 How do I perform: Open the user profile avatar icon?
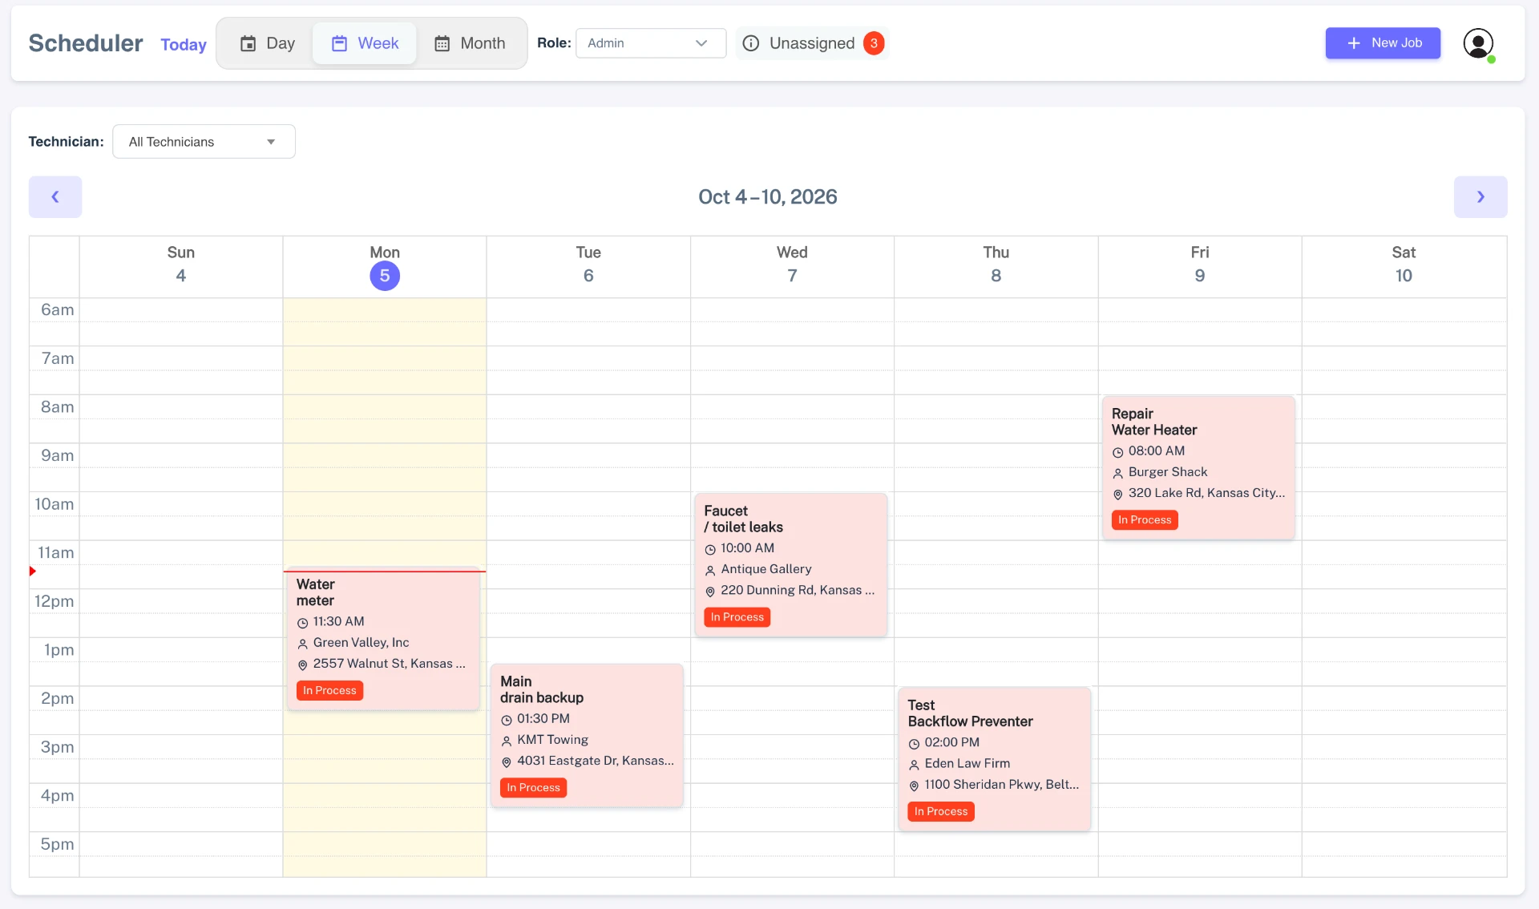[1477, 43]
